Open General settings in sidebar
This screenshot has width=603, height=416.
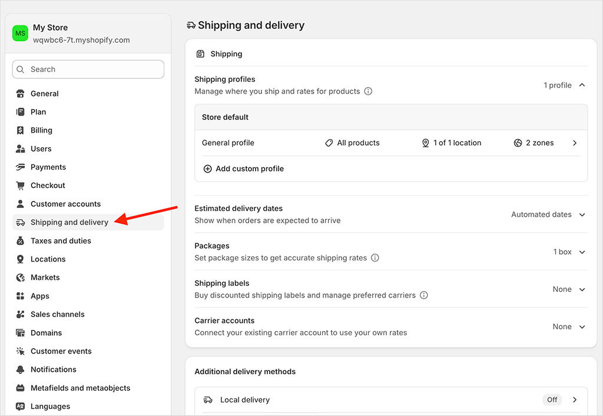click(88, 94)
